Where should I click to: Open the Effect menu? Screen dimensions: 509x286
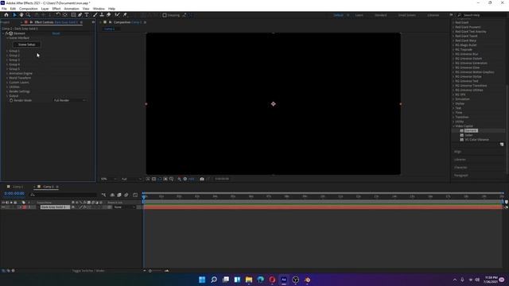click(x=56, y=9)
